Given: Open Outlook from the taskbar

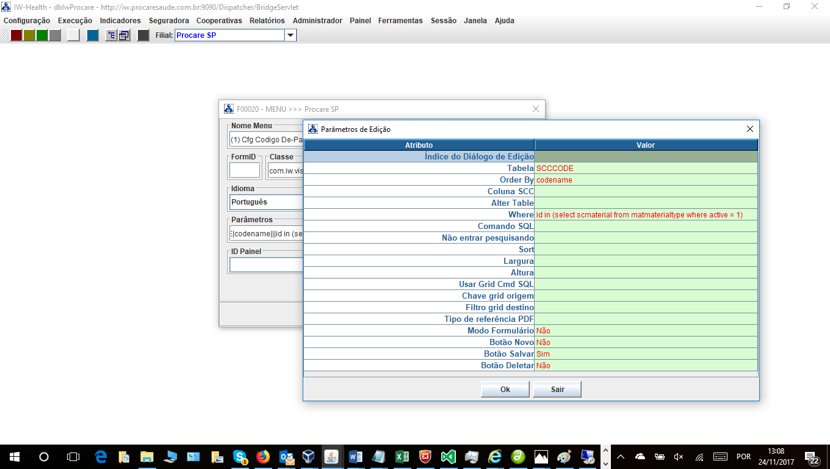Looking at the screenshot, I should 286,456.
